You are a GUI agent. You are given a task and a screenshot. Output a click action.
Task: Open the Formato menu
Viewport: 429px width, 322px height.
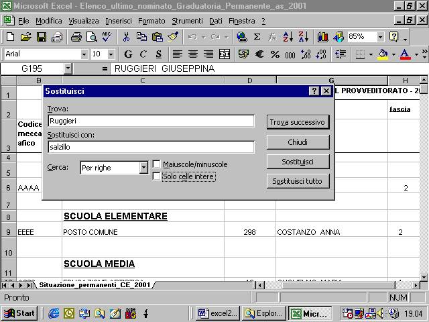click(151, 21)
